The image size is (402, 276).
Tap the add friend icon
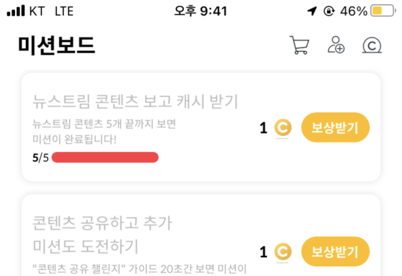pyautogui.click(x=336, y=45)
